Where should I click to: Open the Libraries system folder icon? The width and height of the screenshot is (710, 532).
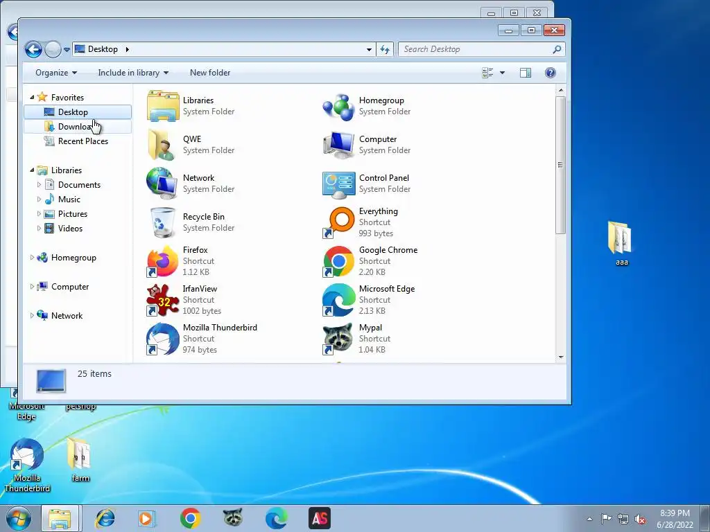[163, 106]
